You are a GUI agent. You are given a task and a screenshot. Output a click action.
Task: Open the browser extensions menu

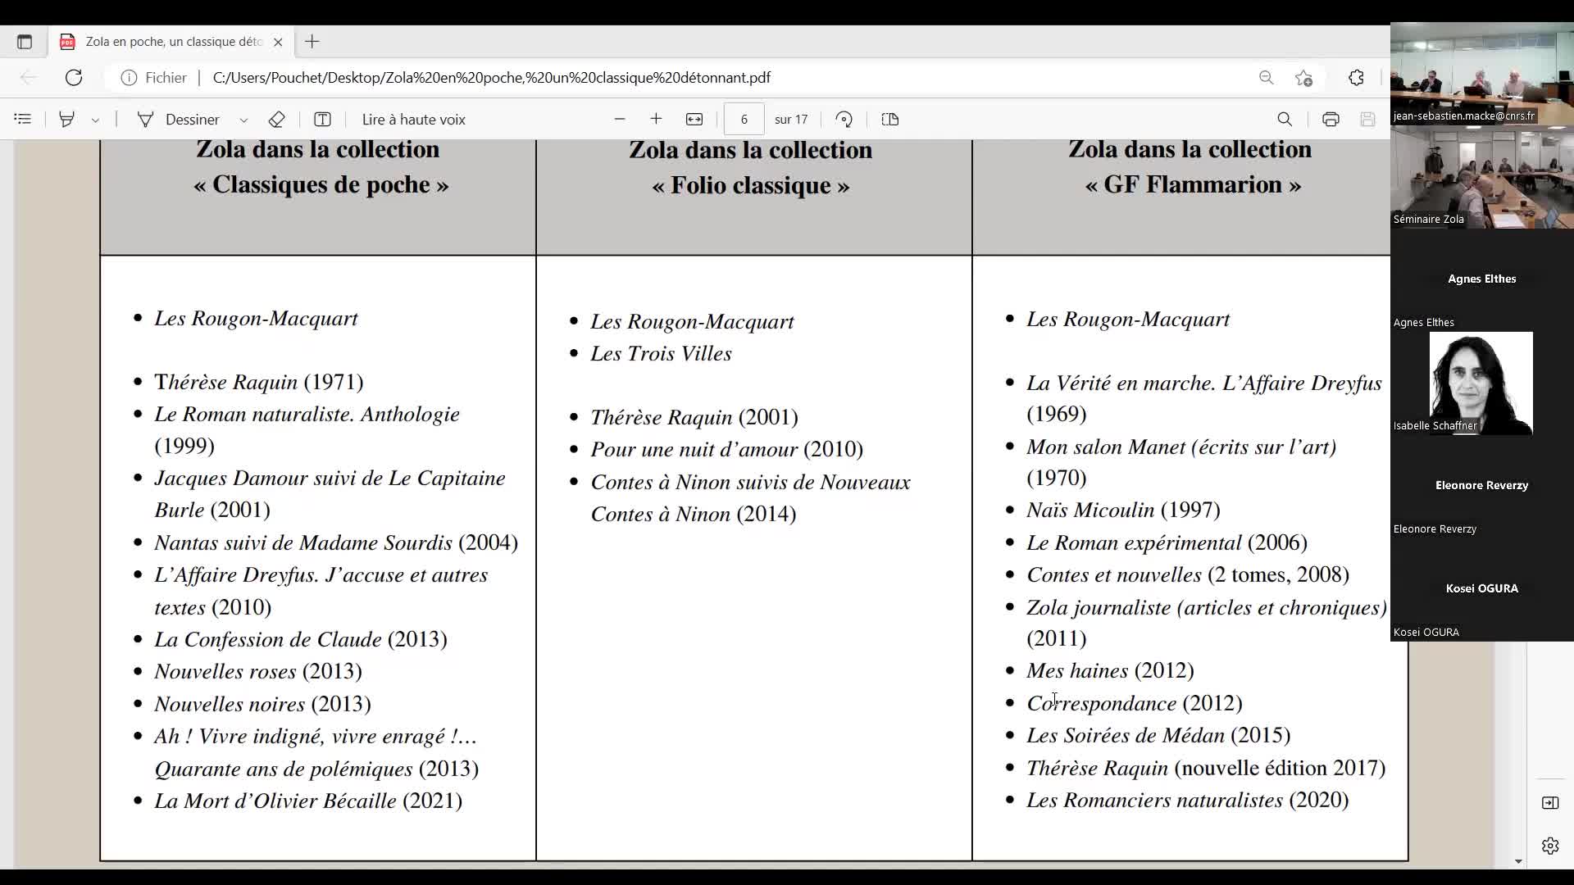(1356, 78)
